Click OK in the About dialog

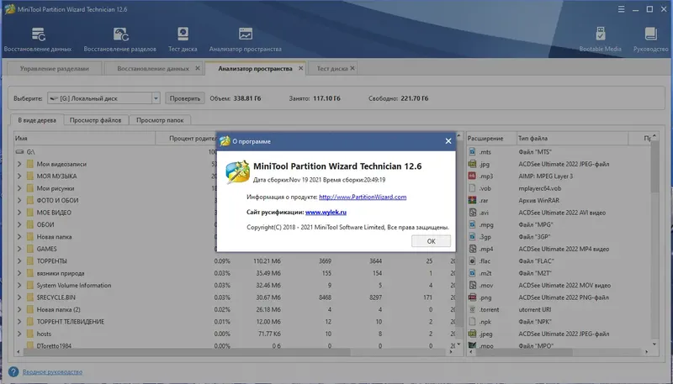click(431, 241)
